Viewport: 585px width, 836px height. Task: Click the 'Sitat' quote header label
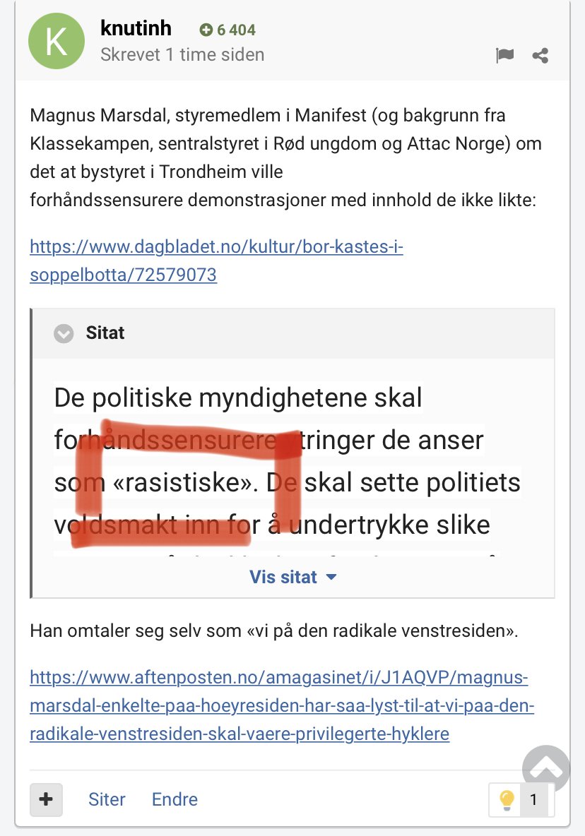pyautogui.click(x=105, y=333)
